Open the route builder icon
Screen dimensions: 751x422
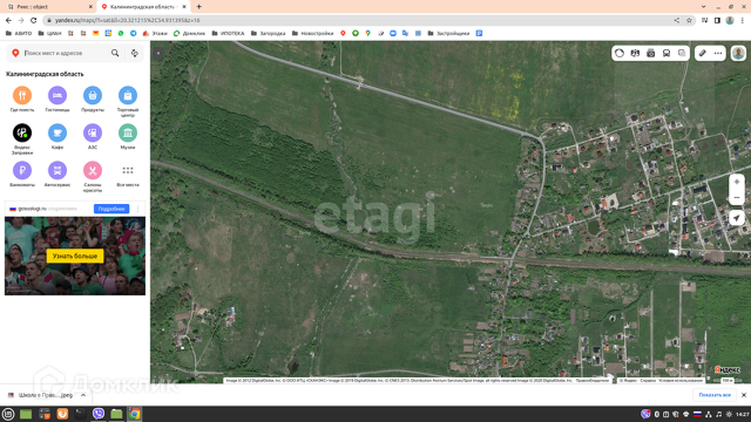click(x=135, y=53)
